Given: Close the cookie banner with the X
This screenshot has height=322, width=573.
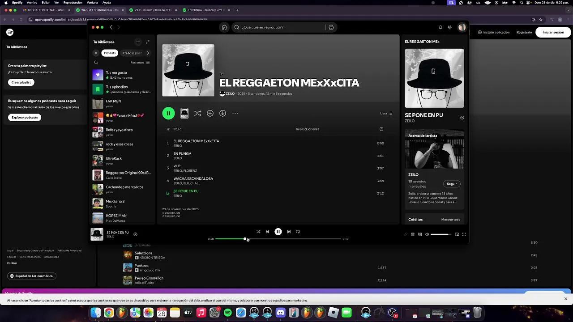Looking at the screenshot, I should coord(565,299).
